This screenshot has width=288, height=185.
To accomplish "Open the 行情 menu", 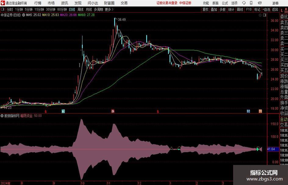I will click(38, 3).
